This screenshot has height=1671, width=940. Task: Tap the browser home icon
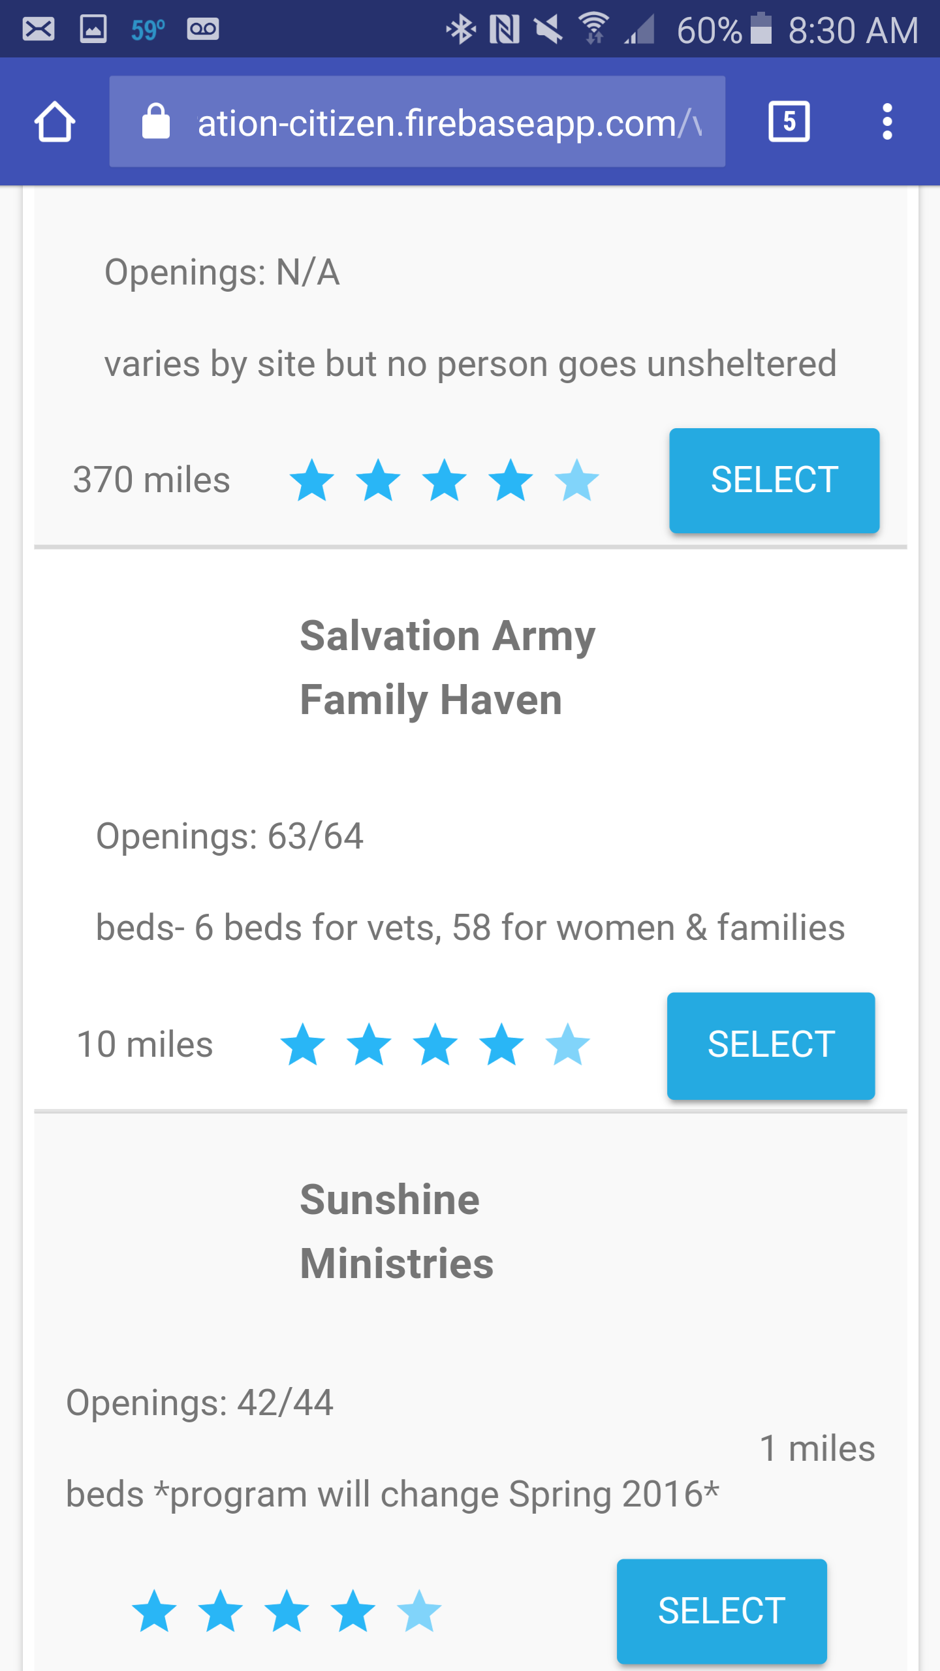pyautogui.click(x=55, y=121)
